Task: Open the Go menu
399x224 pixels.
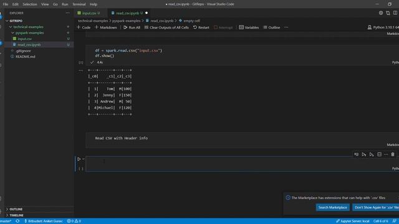Action: pyautogui.click(x=55, y=4)
